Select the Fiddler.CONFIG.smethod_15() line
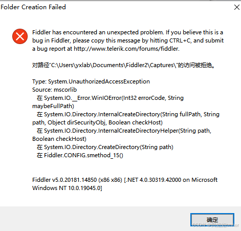Screen dimensions: 241x231 tap(80, 155)
